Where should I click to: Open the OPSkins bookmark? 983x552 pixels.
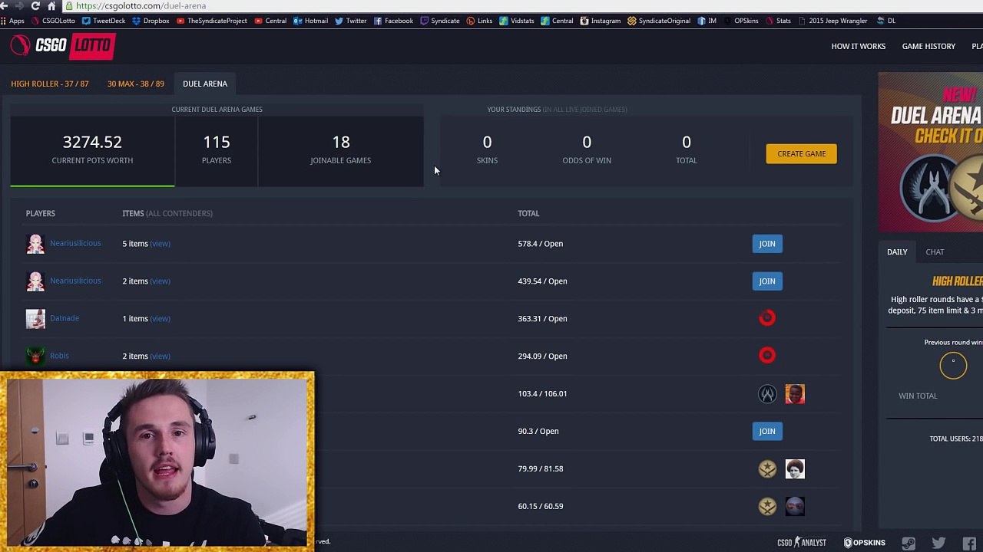741,21
